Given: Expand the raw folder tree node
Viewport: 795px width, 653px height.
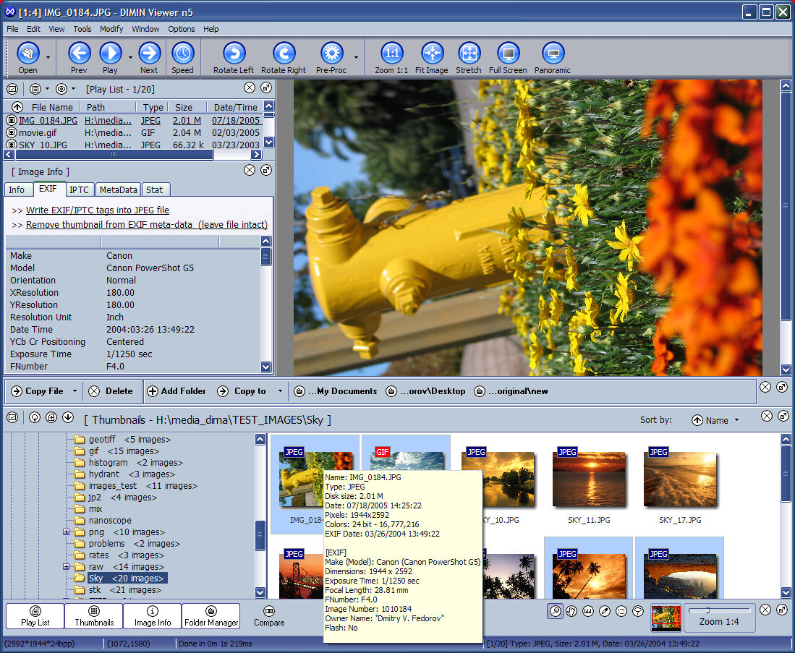Looking at the screenshot, I should (66, 567).
